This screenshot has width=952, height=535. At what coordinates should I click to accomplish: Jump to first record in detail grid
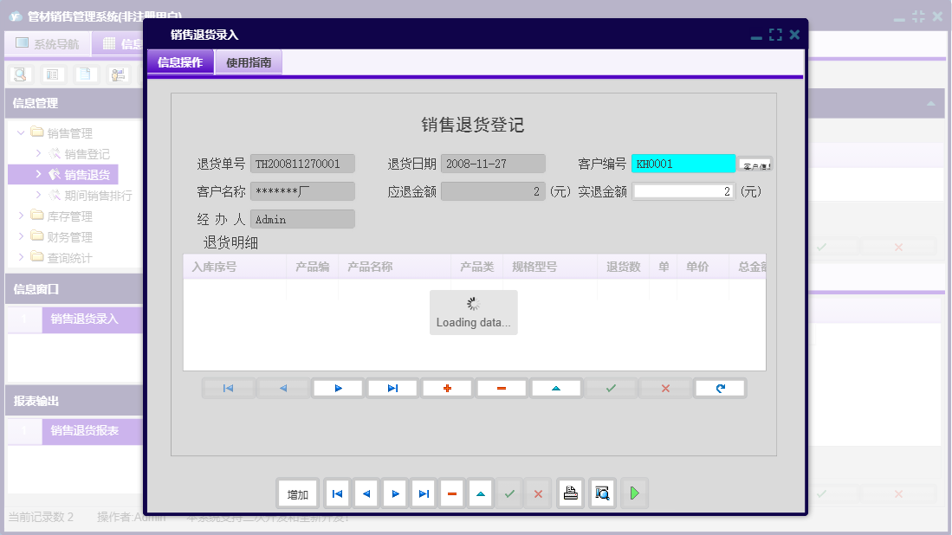click(x=228, y=388)
